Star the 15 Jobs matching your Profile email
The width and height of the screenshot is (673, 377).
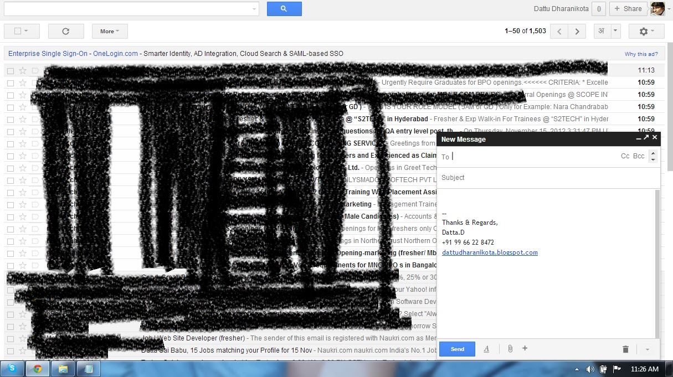pyautogui.click(x=23, y=350)
